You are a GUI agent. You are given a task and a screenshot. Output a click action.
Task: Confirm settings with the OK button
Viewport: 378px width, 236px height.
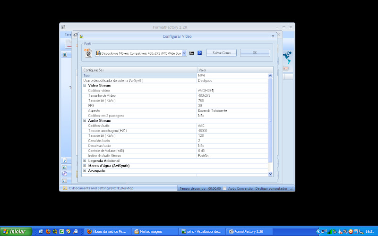click(255, 53)
